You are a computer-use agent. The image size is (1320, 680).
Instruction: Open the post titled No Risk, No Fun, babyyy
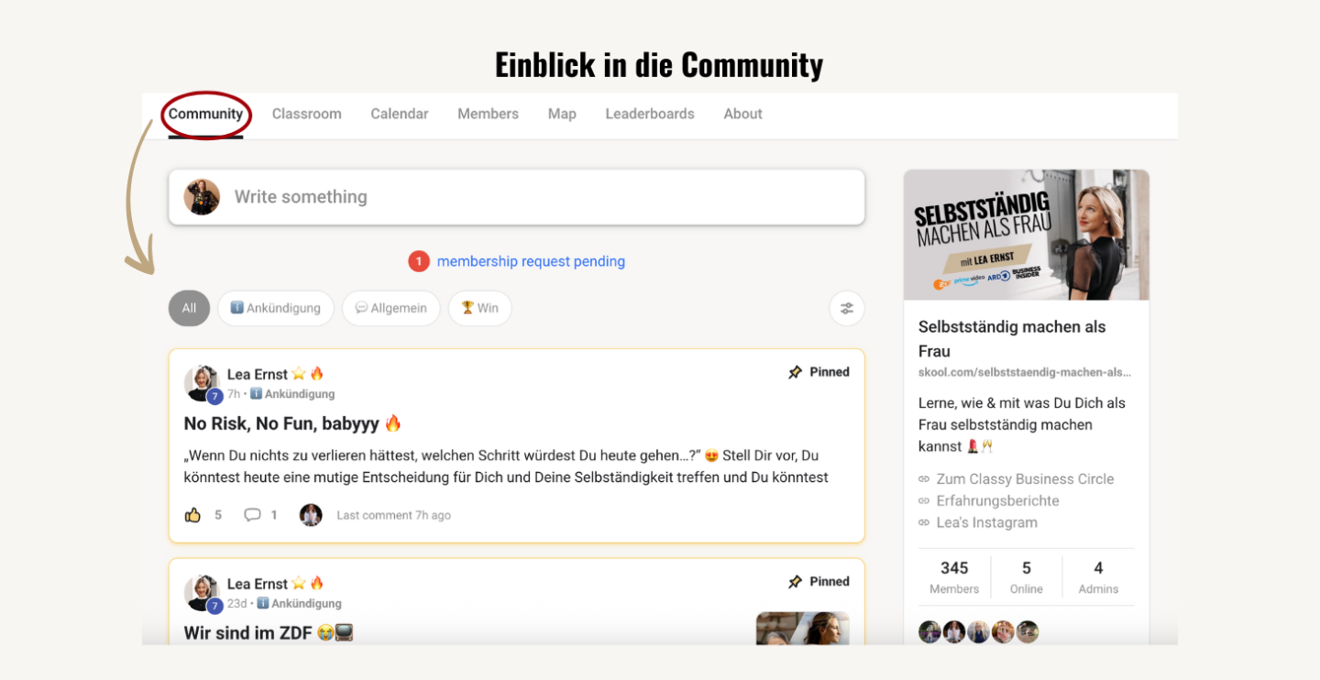(292, 423)
